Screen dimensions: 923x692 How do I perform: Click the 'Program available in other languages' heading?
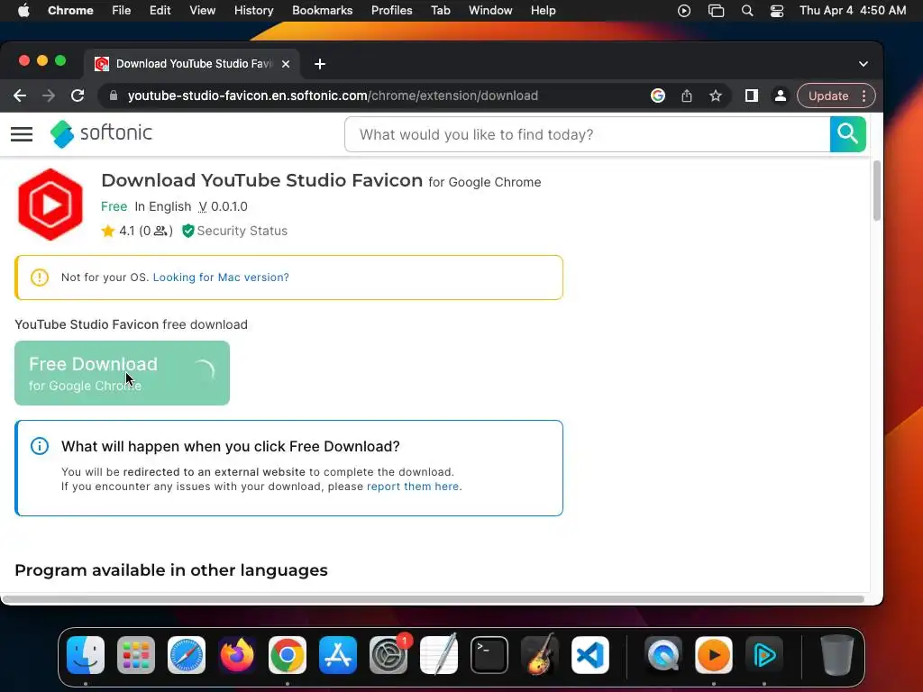tap(171, 570)
